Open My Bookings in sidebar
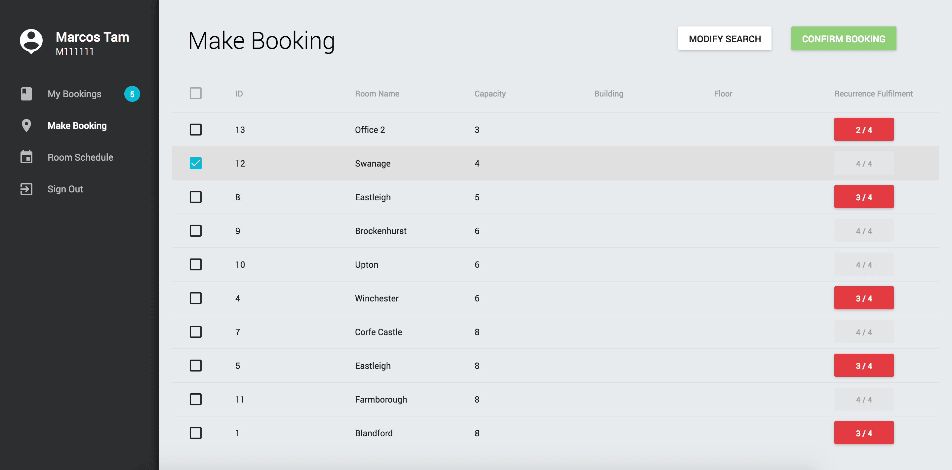The image size is (952, 470). (x=74, y=94)
